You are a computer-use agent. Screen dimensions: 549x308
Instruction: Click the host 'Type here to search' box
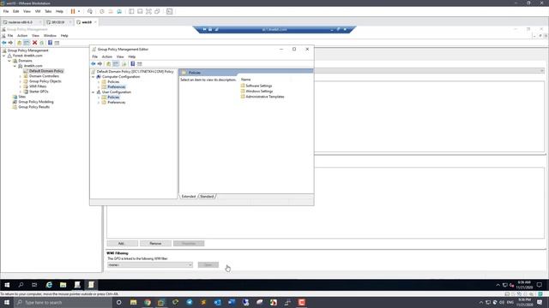tap(63, 302)
